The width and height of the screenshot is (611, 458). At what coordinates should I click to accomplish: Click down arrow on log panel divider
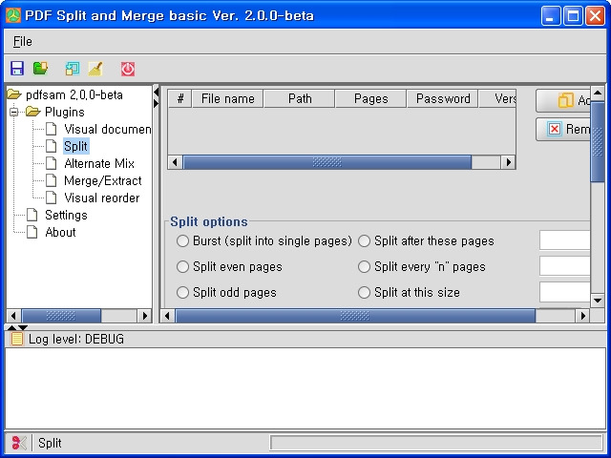coord(23,327)
